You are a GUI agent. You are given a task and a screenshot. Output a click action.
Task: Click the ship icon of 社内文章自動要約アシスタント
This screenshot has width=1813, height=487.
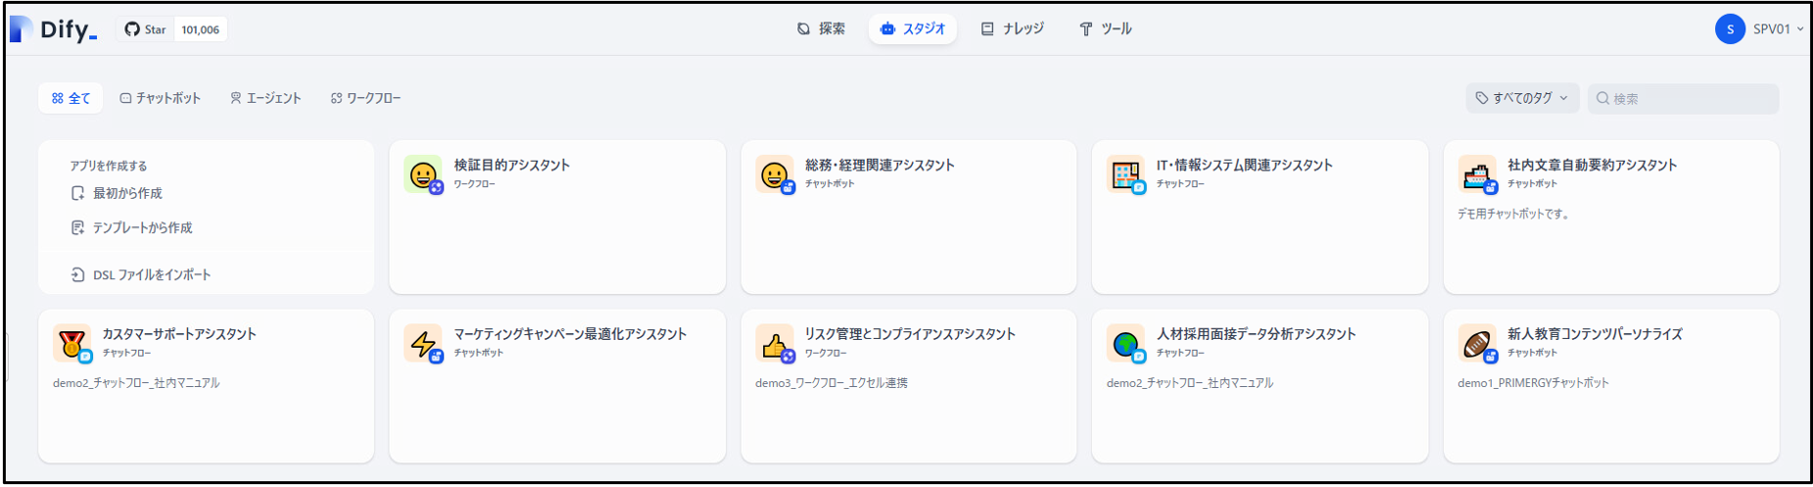(1477, 174)
